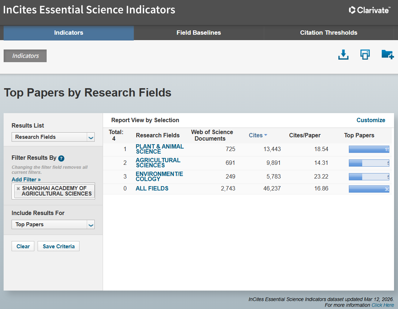Screen dimensions: 398x309
Task: Open the All Fields row link
Action: click(x=152, y=189)
